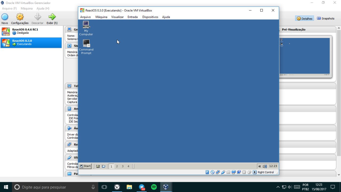The width and height of the screenshot is (341, 192).
Task: Click the Sistema section icon in details
Action: pos(69,46)
